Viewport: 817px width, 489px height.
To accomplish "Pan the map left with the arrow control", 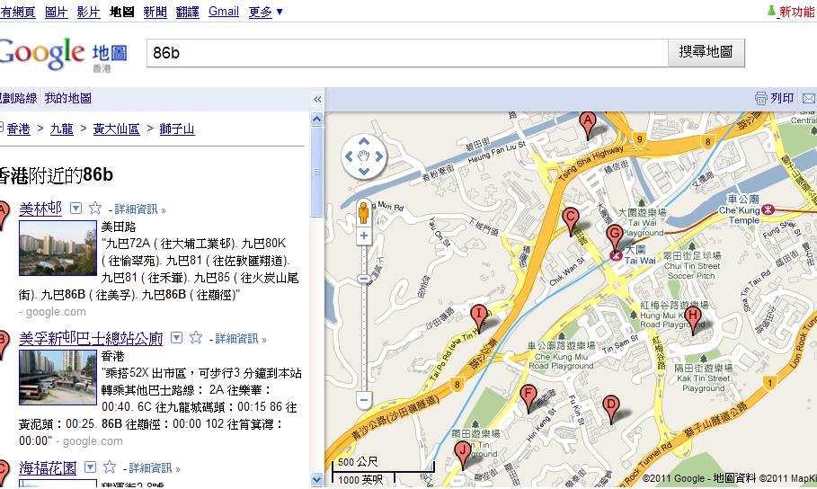I will click(x=349, y=156).
